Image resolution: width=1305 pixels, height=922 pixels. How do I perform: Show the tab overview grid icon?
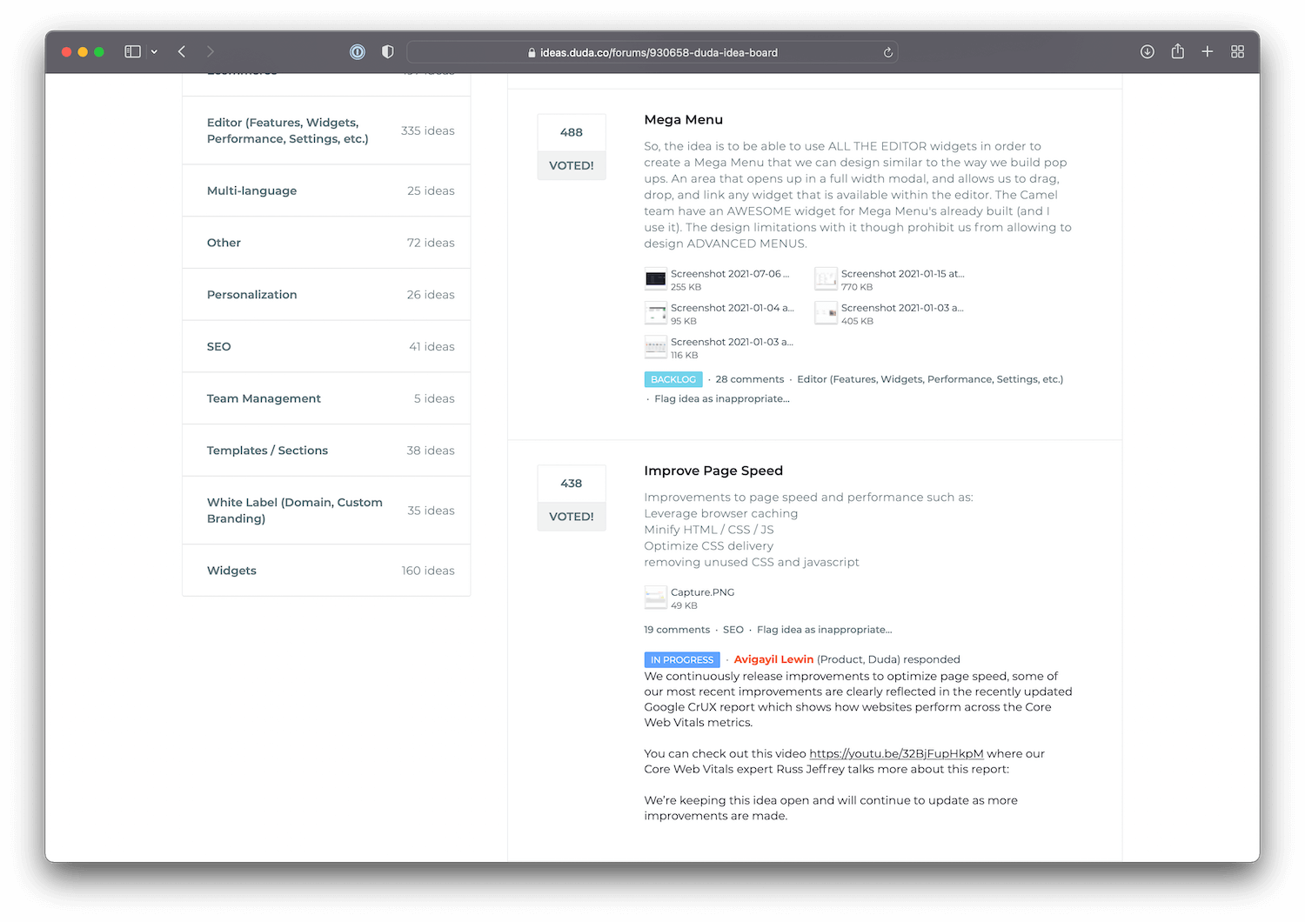(1238, 52)
